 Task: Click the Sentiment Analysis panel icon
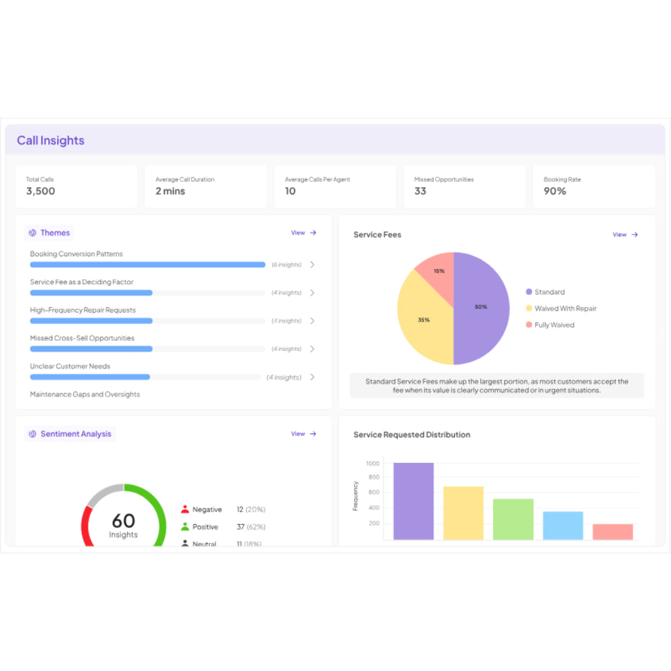[32, 433]
